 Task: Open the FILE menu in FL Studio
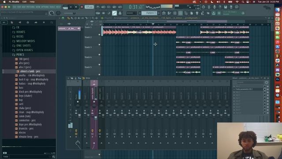15,7
